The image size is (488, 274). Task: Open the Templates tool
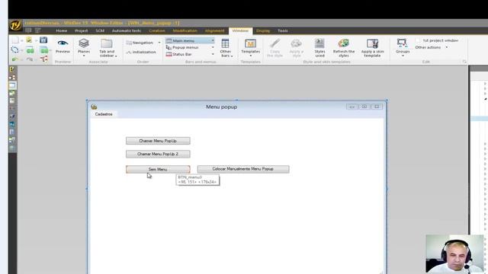pos(251,47)
